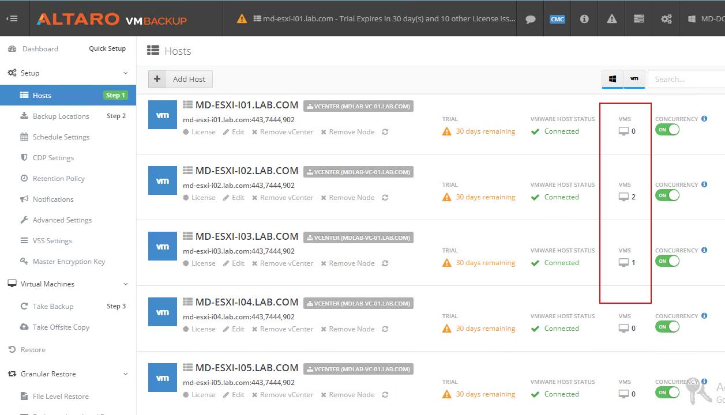Click Remove Node for MD-ESXI-I01.LAB.COM

[x=348, y=132]
